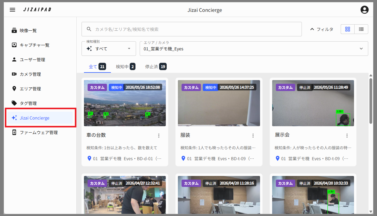The image size is (377, 216).
Task: Click the scrollbar up arrow
Action: [x=371, y=75]
